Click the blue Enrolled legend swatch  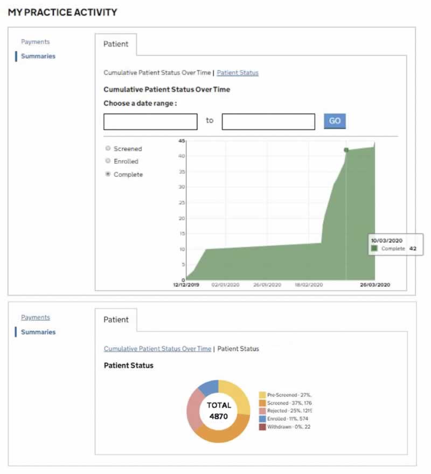(262, 418)
